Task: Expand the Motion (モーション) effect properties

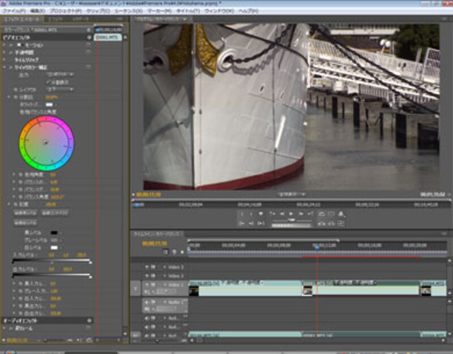Action: [x=11, y=45]
